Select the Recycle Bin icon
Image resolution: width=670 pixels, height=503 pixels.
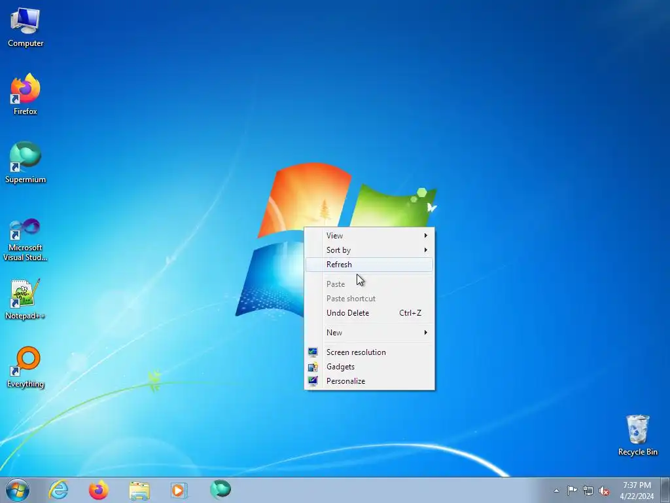(x=637, y=435)
